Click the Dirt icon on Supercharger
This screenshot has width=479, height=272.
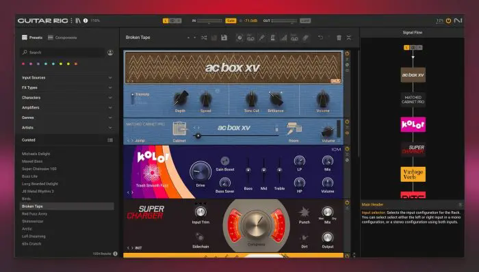tap(305, 238)
